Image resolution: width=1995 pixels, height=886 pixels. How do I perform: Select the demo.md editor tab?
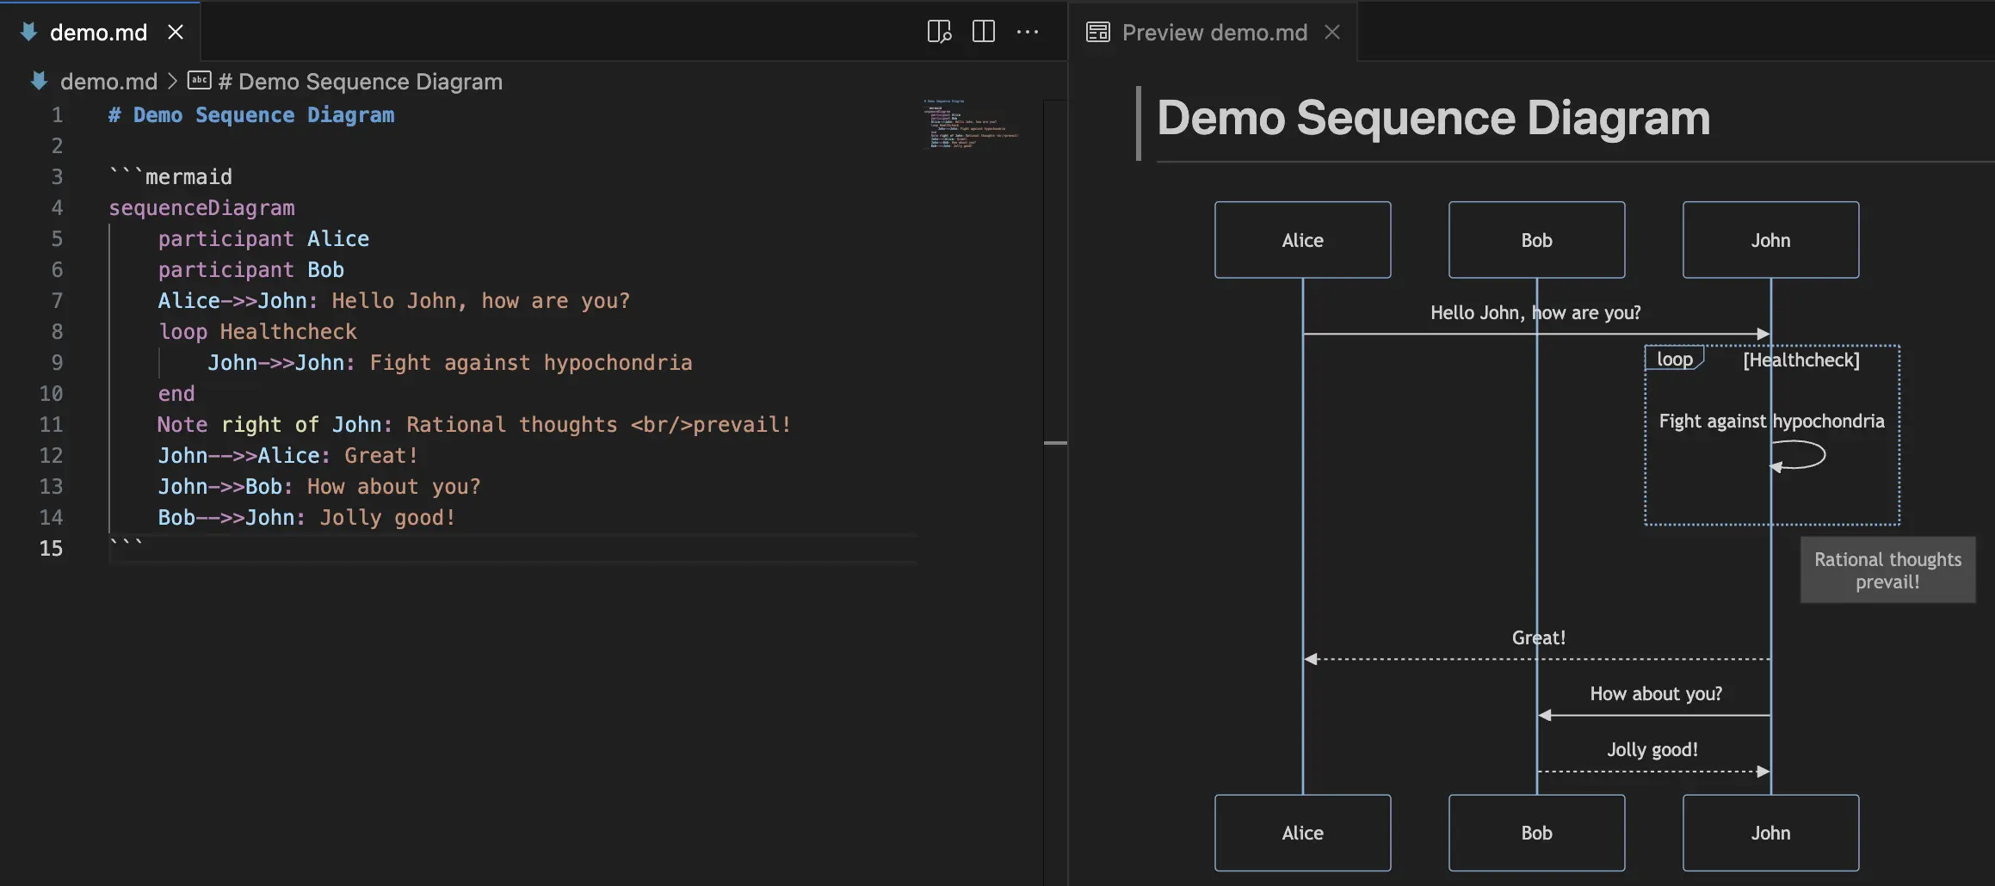click(x=98, y=32)
